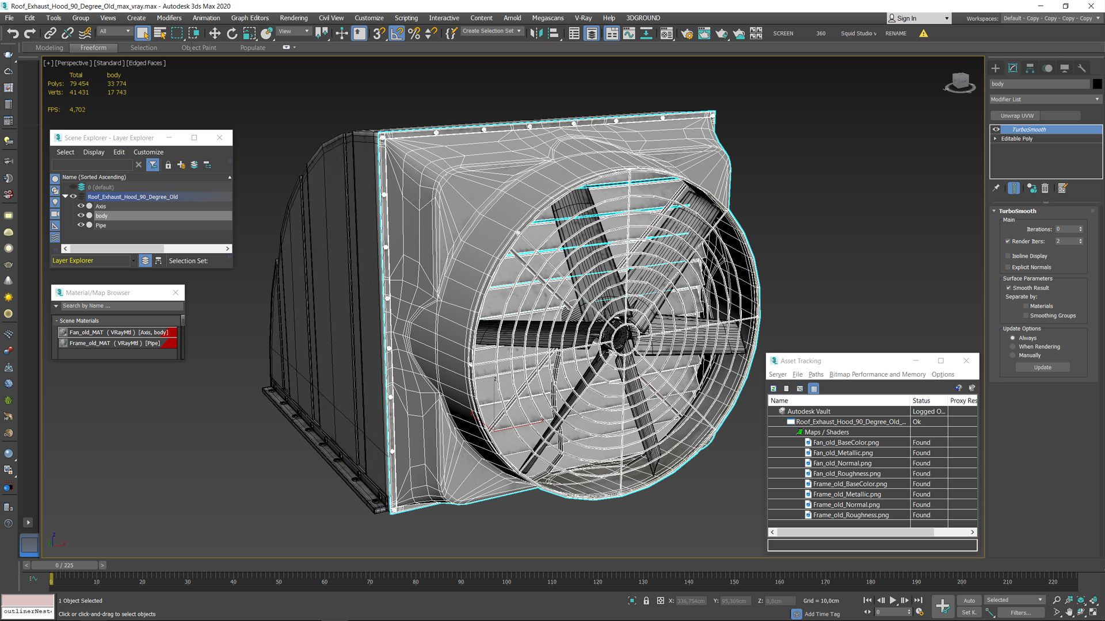1105x621 pixels.
Task: Open reference coordinate View dropdown
Action: 294,32
